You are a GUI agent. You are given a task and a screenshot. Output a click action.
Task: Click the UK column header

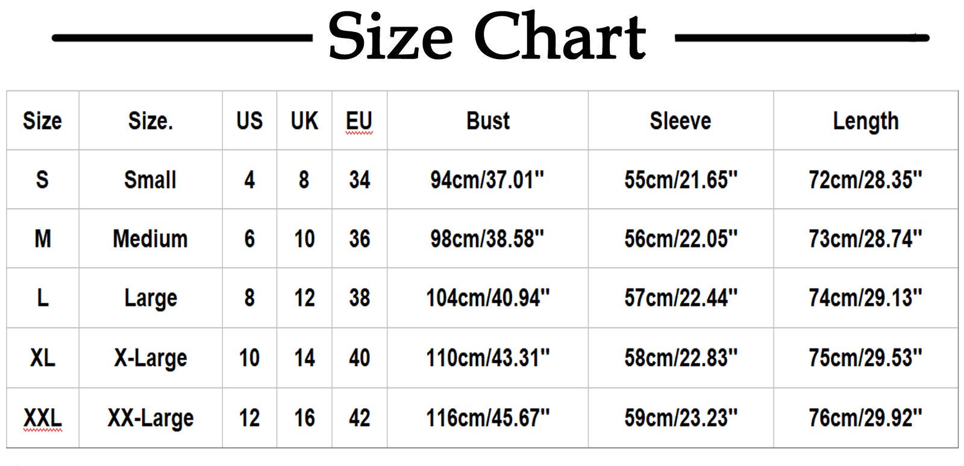pyautogui.click(x=304, y=121)
